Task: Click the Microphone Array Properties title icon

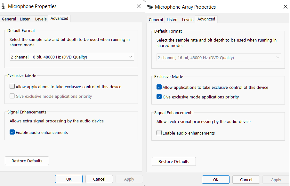Action: tap(150, 7)
